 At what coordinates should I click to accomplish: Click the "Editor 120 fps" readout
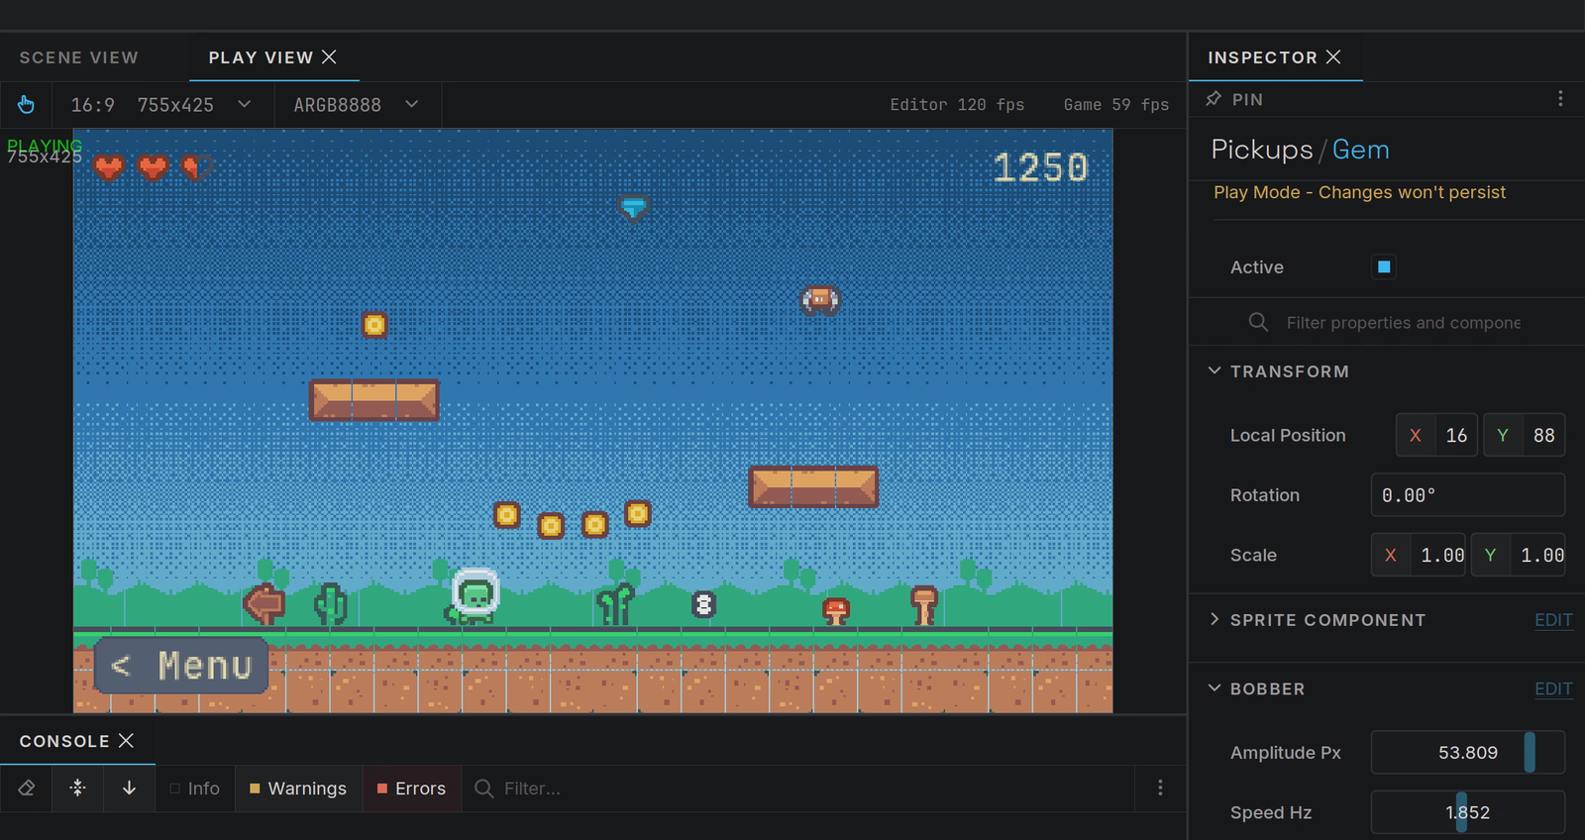coord(957,105)
